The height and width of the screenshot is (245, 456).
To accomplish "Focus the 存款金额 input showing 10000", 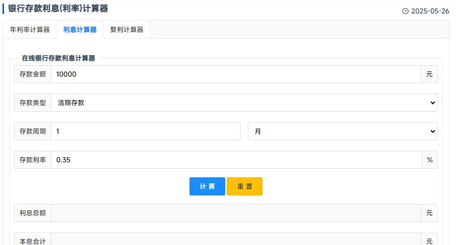I will 235,74.
